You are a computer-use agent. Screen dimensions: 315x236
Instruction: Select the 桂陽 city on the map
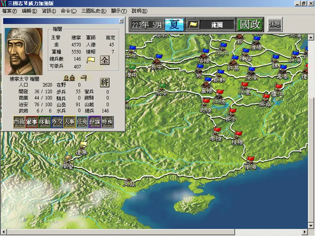tap(238, 138)
